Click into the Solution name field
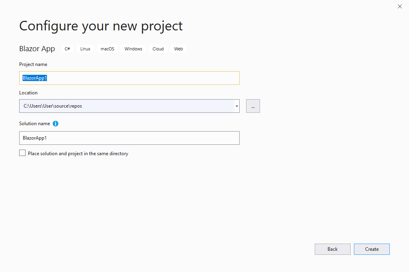The image size is (409, 272). coord(129,138)
